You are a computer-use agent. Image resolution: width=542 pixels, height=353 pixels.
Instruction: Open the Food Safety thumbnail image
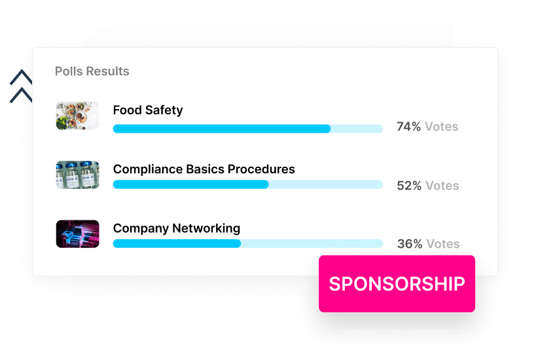(77, 116)
